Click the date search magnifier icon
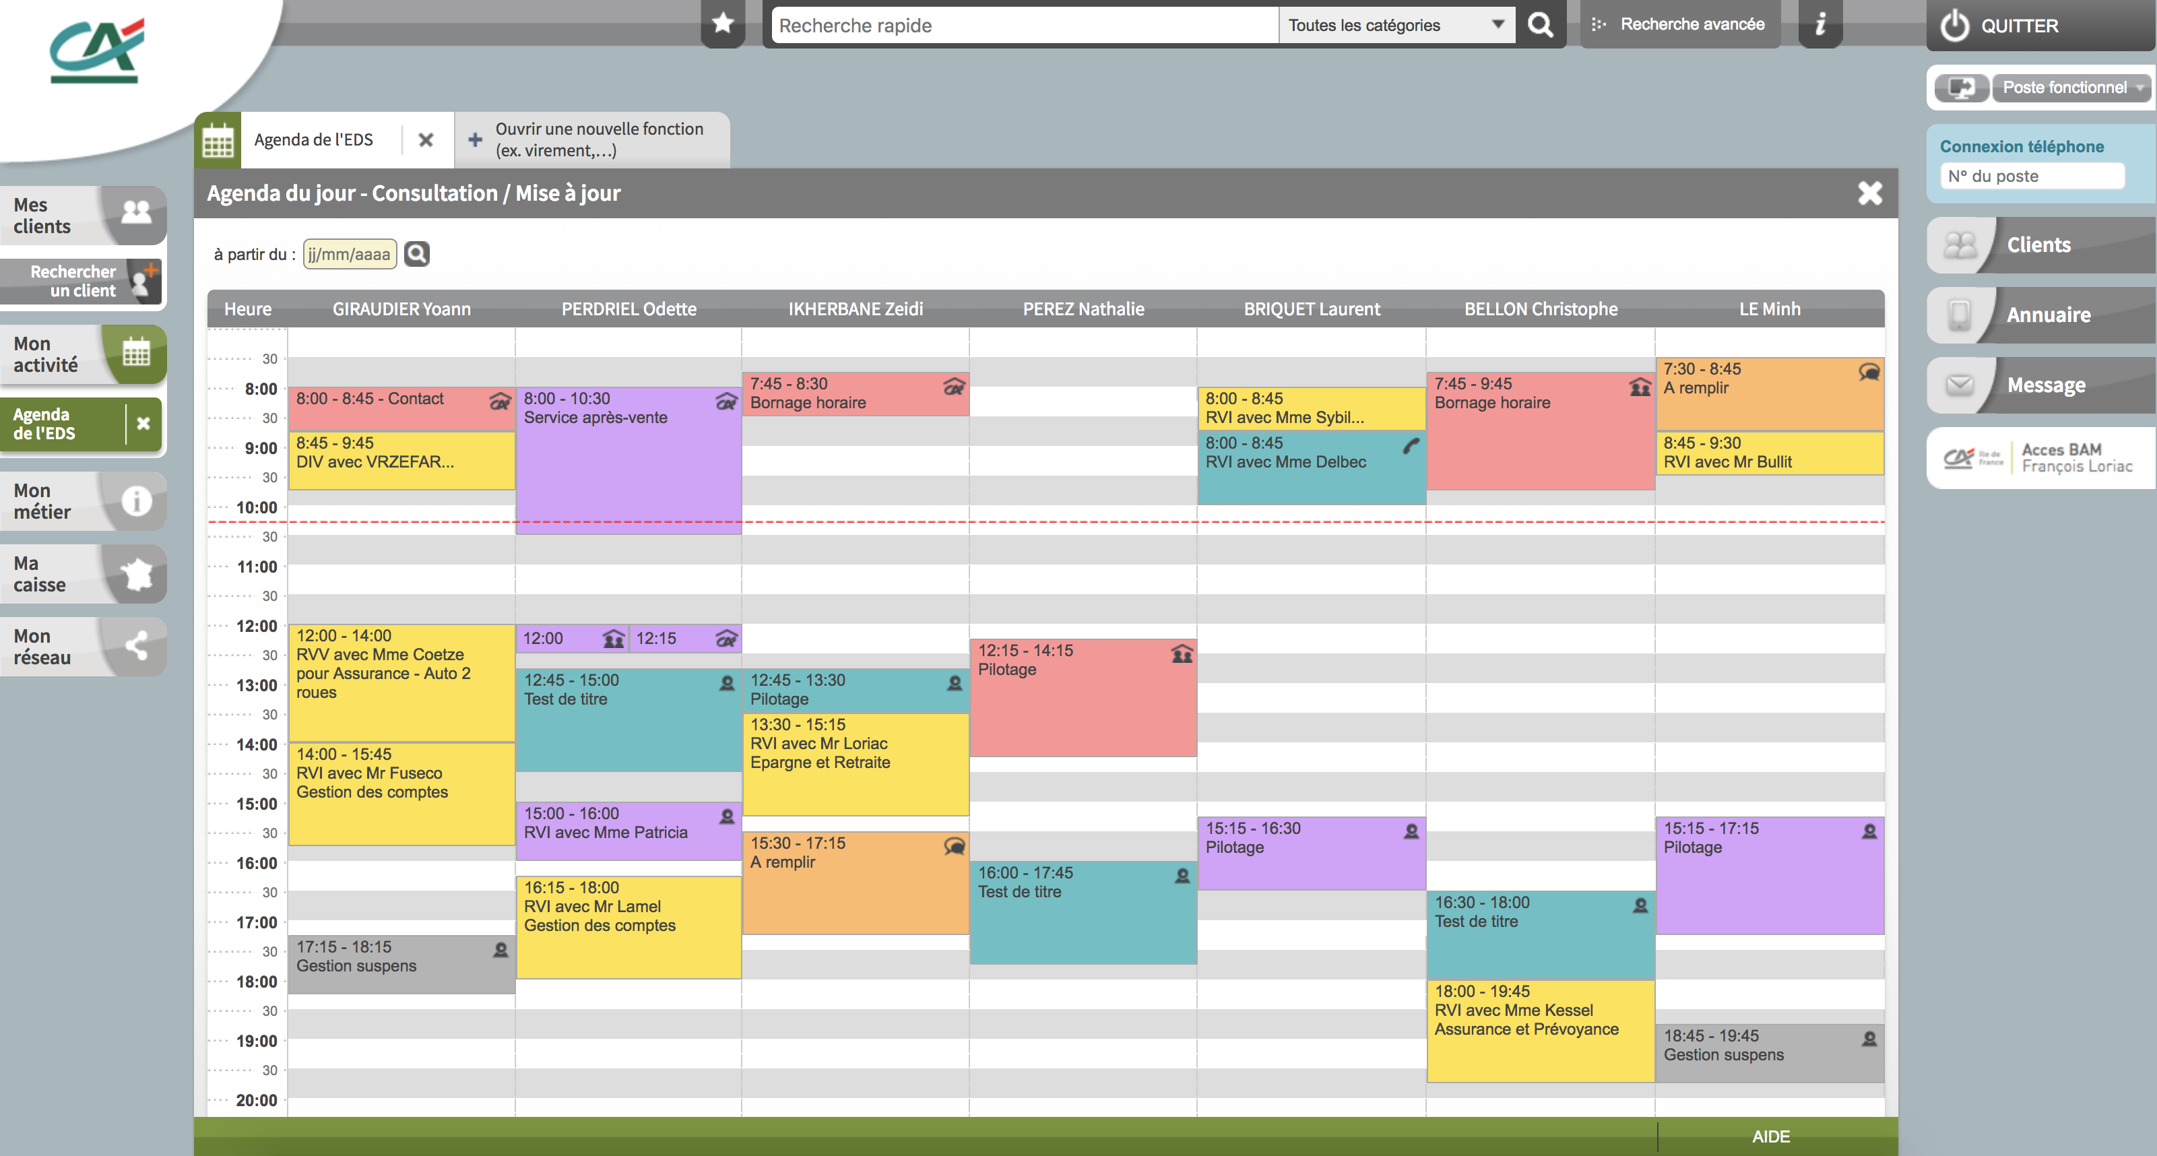This screenshot has height=1156, width=2157. [416, 254]
